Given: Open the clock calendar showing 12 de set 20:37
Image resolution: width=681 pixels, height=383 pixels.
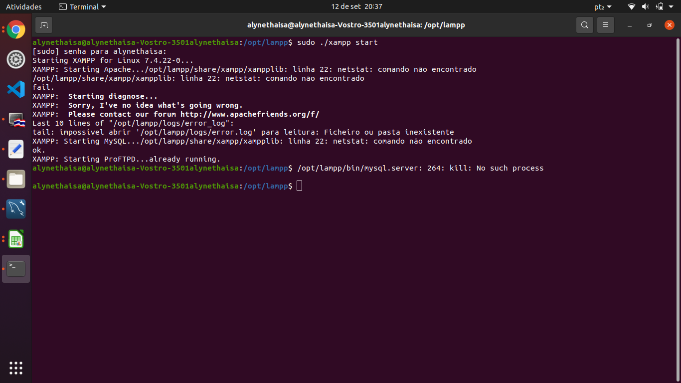Looking at the screenshot, I should (356, 7).
